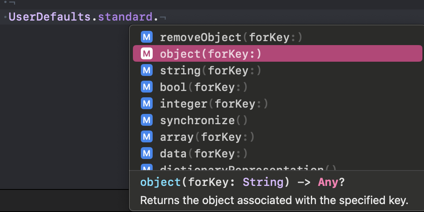424x212 pixels.
Task: Pick array(forKey:) from suggestions
Action: 277,137
